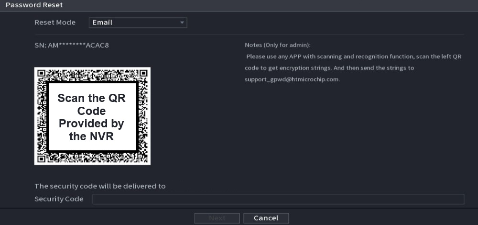Screen dimensions: 478x225
Task: Click the Reset Mode label
Action: click(55, 22)
